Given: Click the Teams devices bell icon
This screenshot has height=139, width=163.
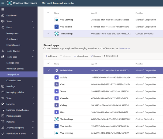Looking at the screenshot, I should pyautogui.click(x=3, y=51).
